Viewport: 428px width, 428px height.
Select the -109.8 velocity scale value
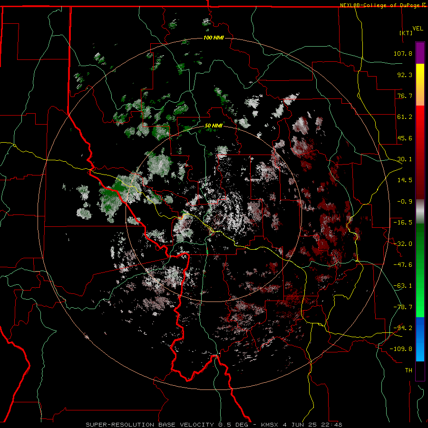coord(401,349)
